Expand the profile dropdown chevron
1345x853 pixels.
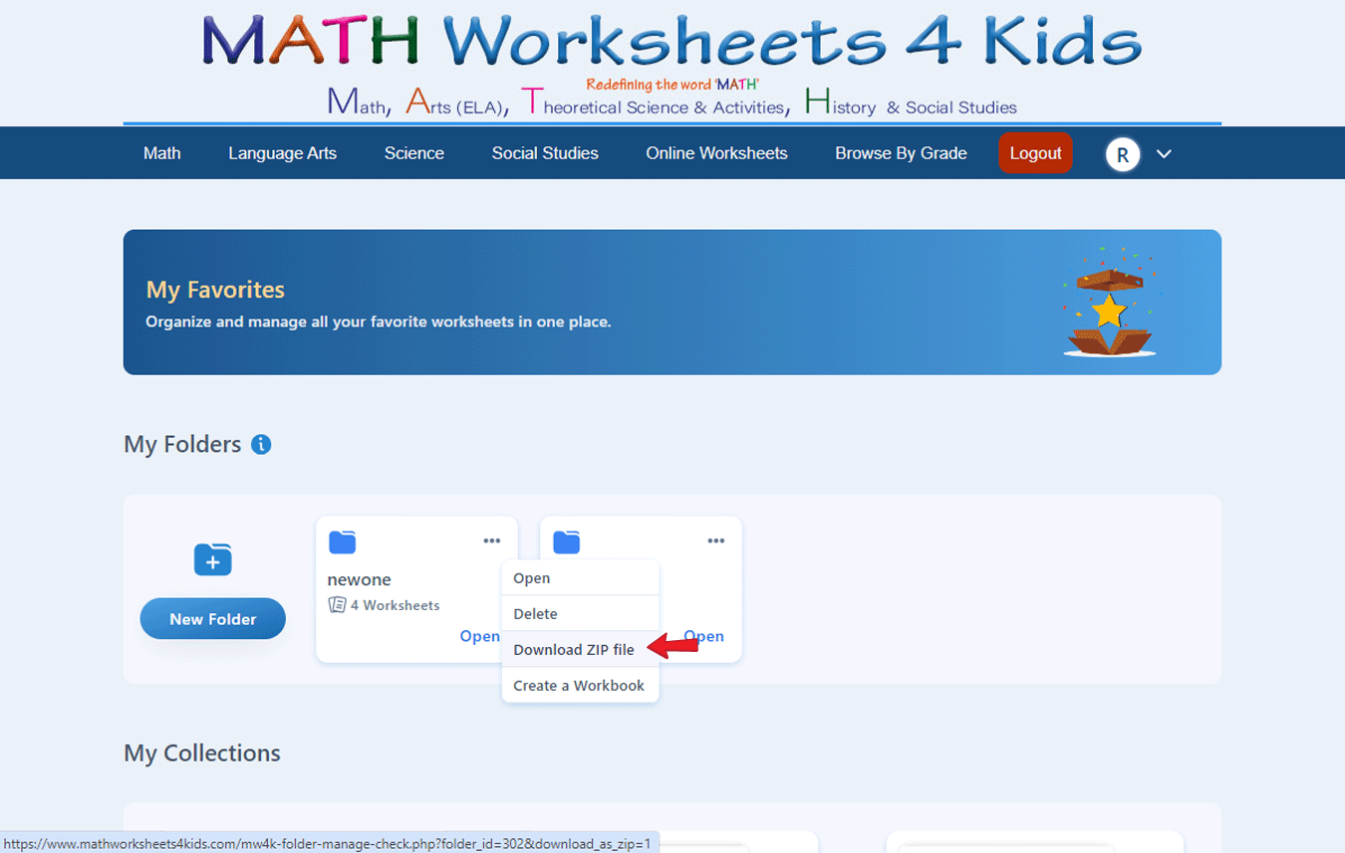pyautogui.click(x=1164, y=154)
